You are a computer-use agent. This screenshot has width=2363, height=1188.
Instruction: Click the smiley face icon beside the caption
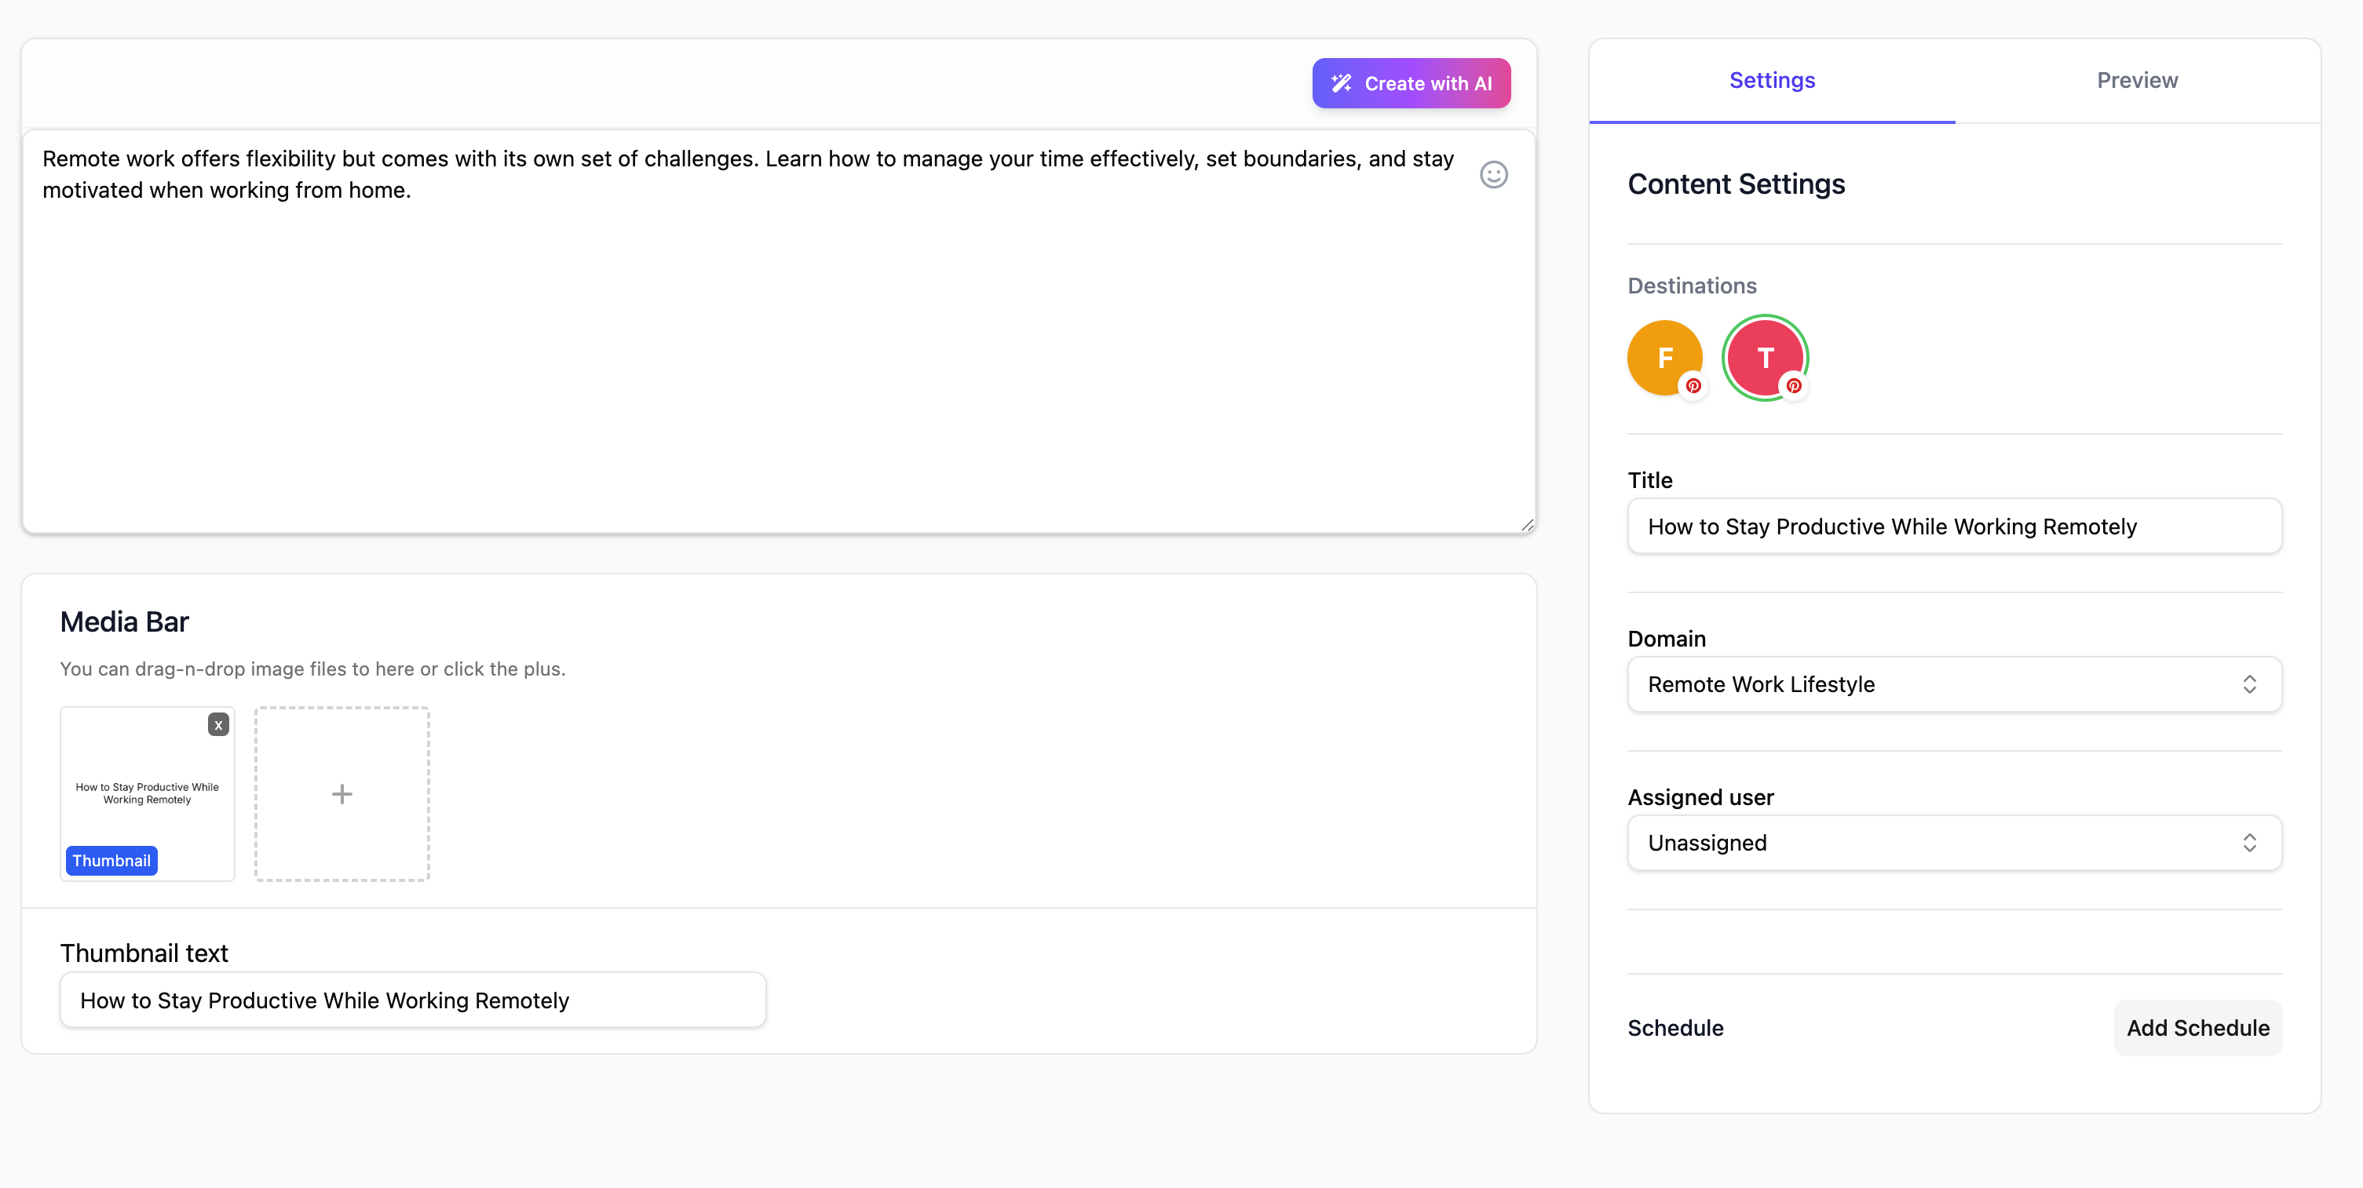pyautogui.click(x=1494, y=174)
